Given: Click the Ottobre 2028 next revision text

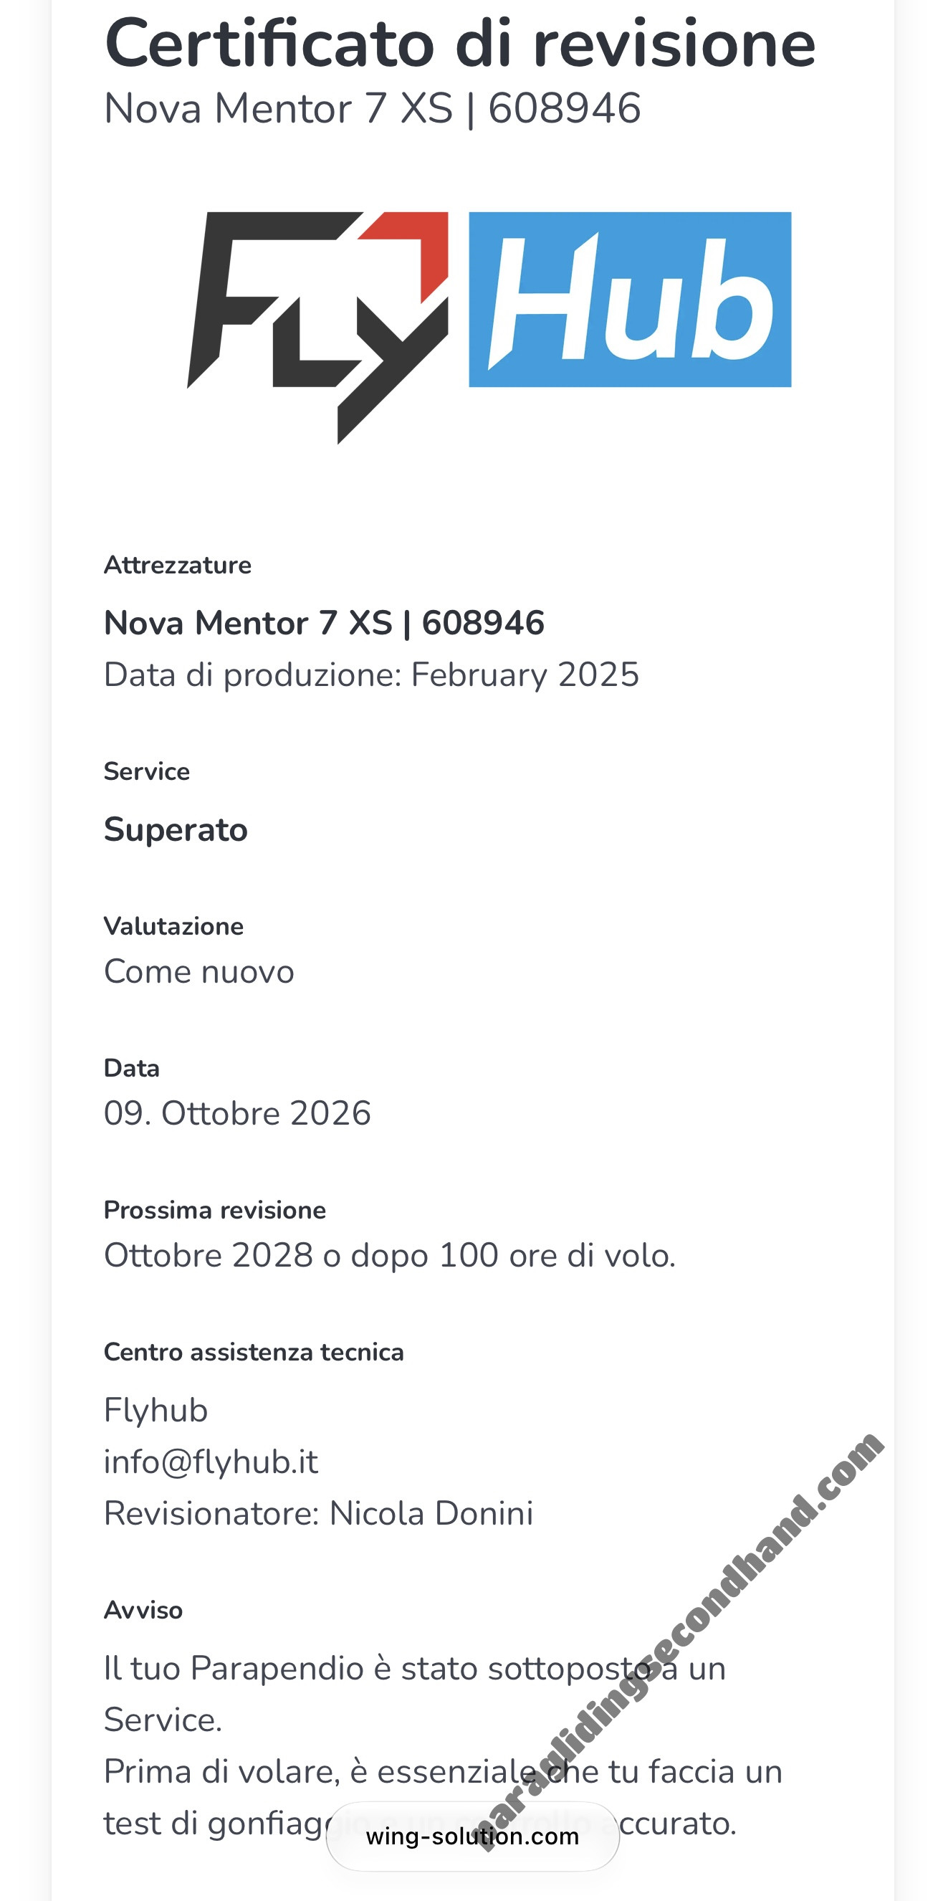Looking at the screenshot, I should (390, 1255).
